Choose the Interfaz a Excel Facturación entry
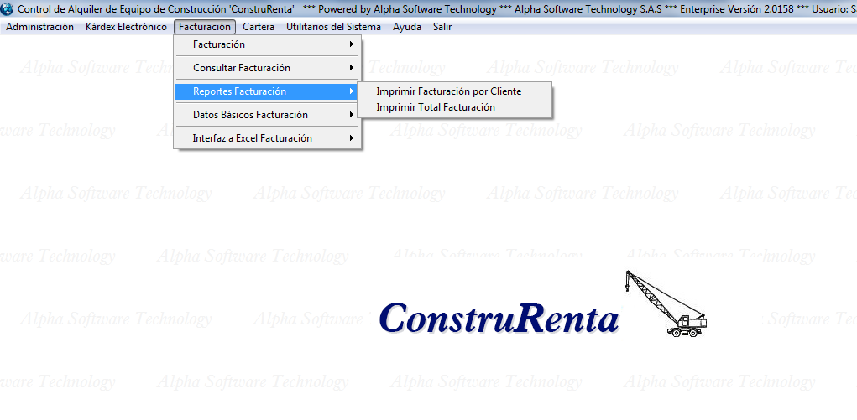857x420 pixels. 252,138
